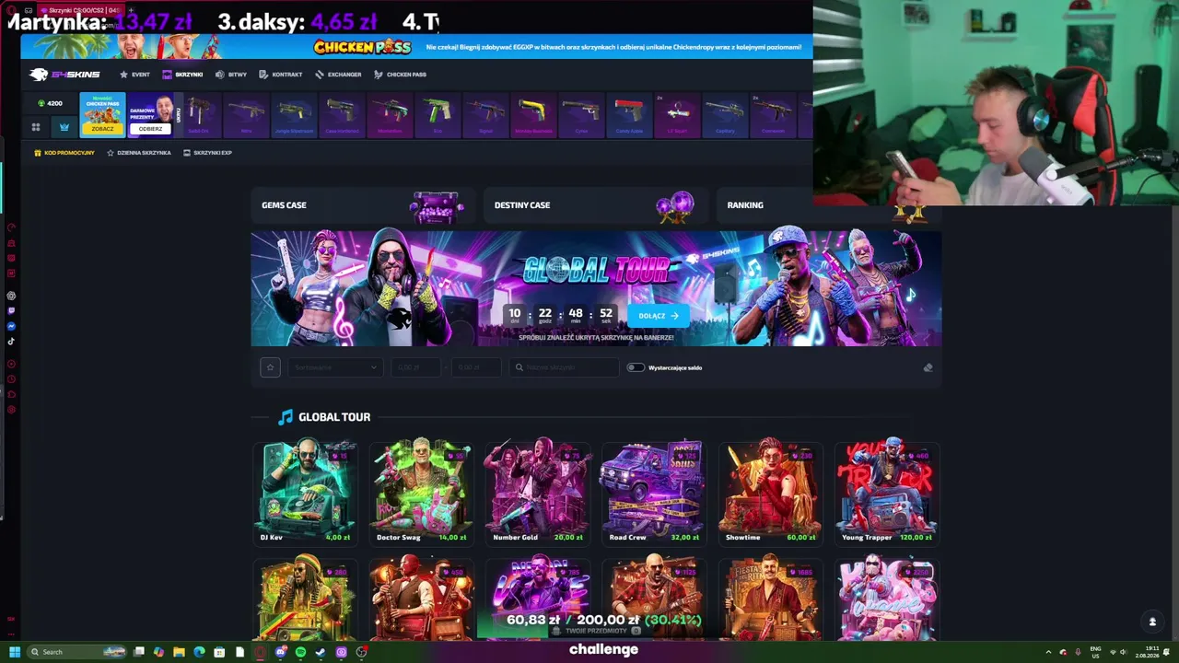Open the Event menu item
The height and width of the screenshot is (663, 1179).
(134, 75)
